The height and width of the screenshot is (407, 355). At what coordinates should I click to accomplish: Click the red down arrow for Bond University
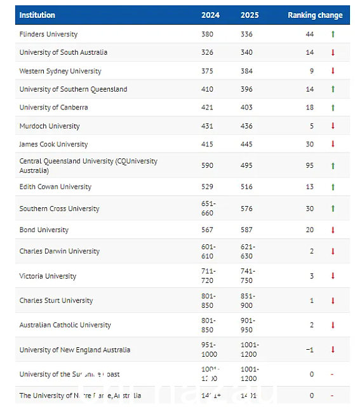tap(333, 230)
